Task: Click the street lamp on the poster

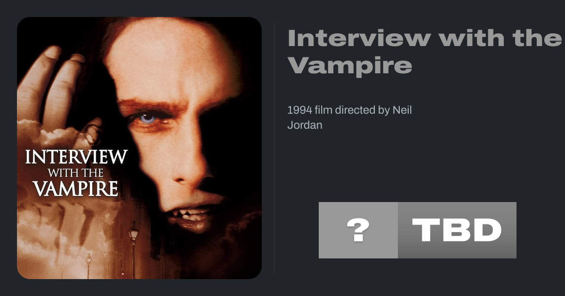Action: 134,244
